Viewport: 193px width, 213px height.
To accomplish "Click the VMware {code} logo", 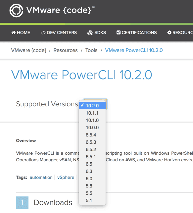I will coord(52,11).
